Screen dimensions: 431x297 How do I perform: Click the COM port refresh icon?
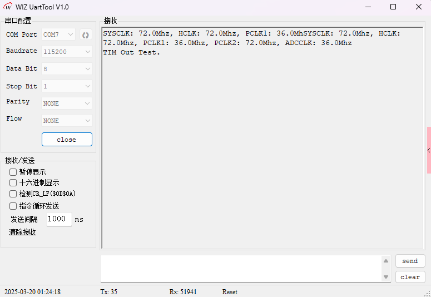click(85, 34)
